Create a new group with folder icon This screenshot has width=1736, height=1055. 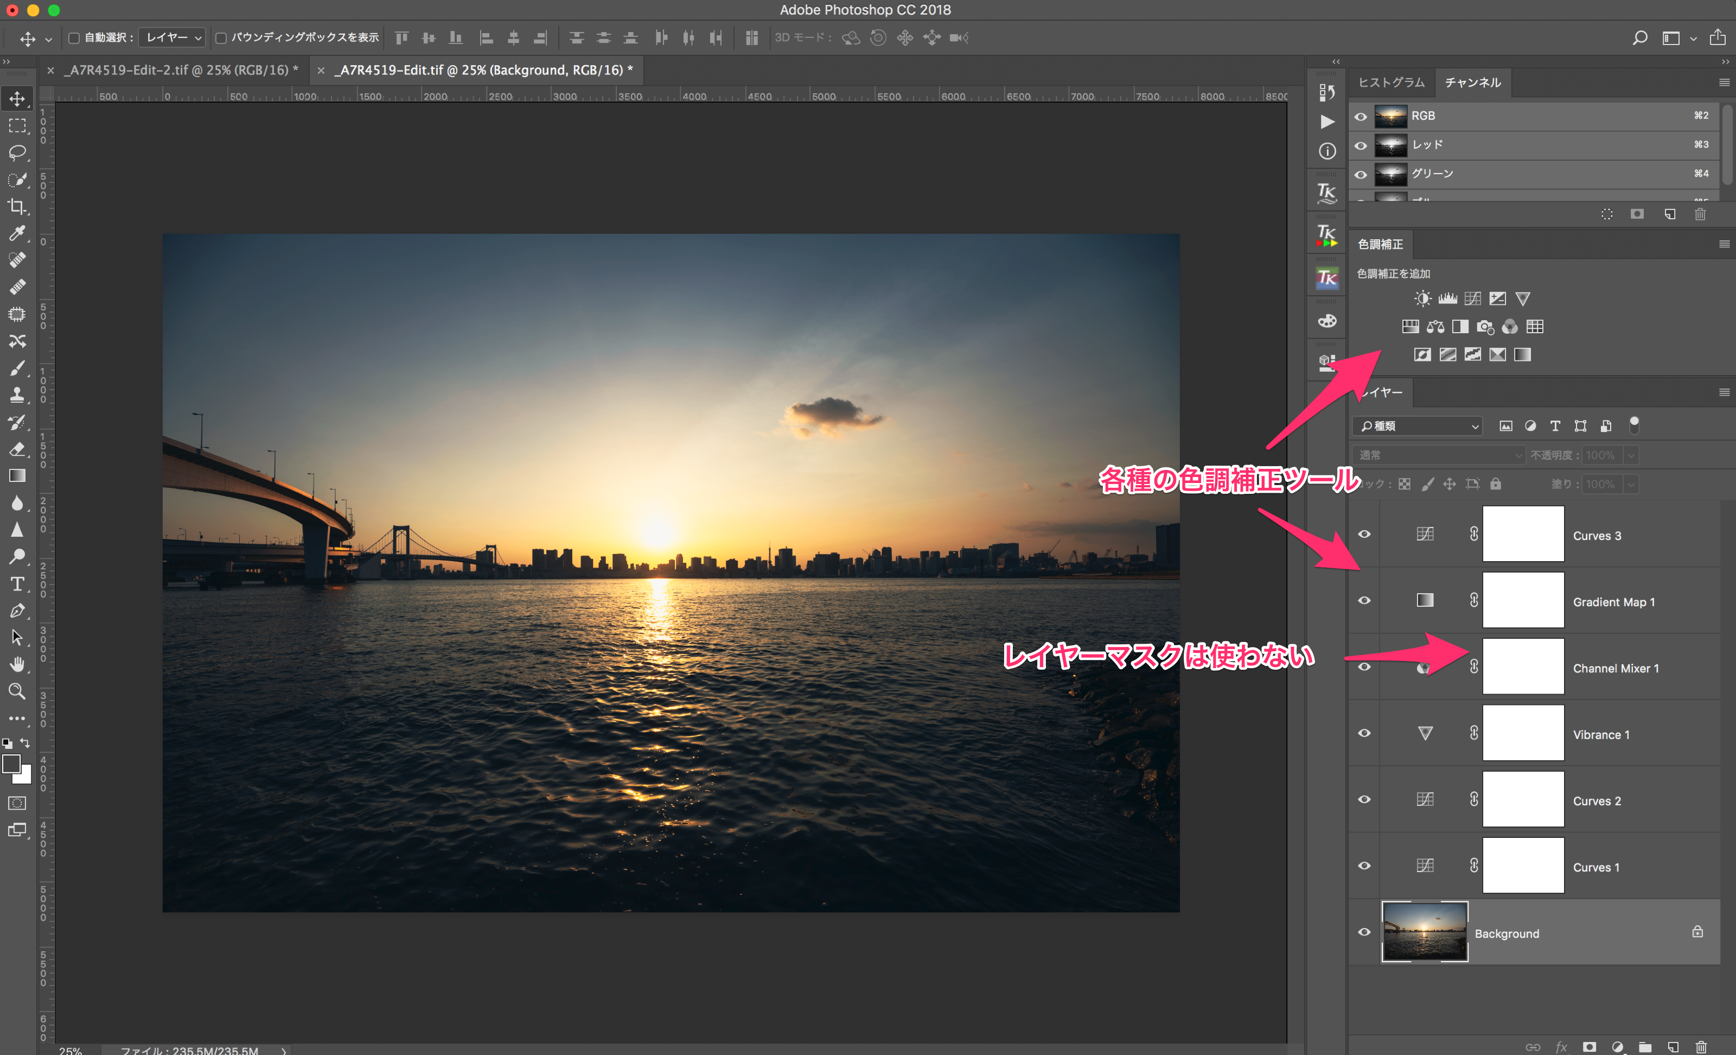(x=1645, y=1047)
